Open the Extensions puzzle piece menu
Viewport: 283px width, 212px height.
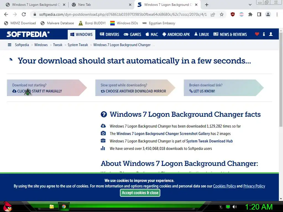point(250,14)
